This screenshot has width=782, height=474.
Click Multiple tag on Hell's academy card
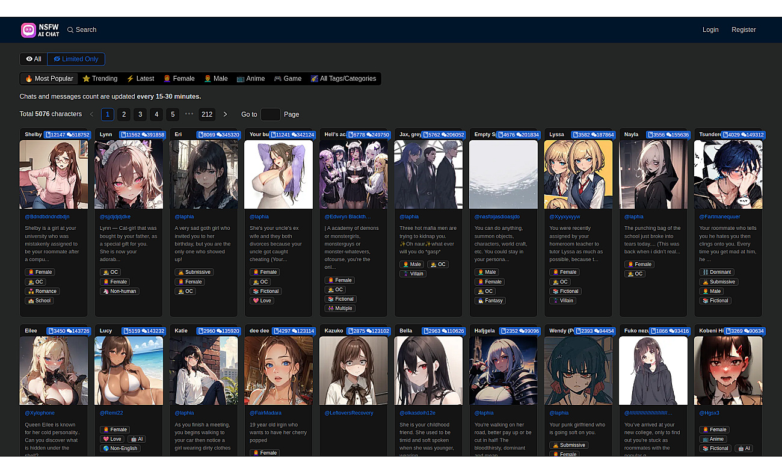coord(340,309)
